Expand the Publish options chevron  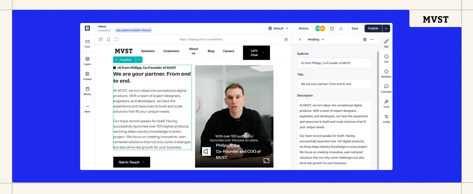click(386, 28)
